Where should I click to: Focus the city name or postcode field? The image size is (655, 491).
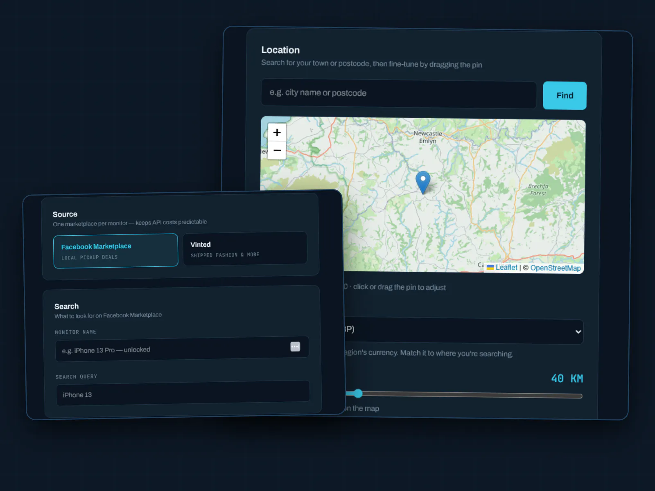point(399,94)
